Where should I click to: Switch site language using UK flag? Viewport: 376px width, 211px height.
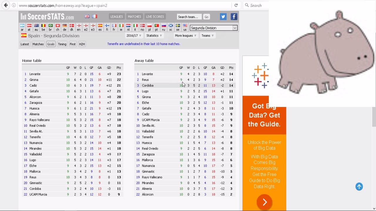click(x=87, y=16)
